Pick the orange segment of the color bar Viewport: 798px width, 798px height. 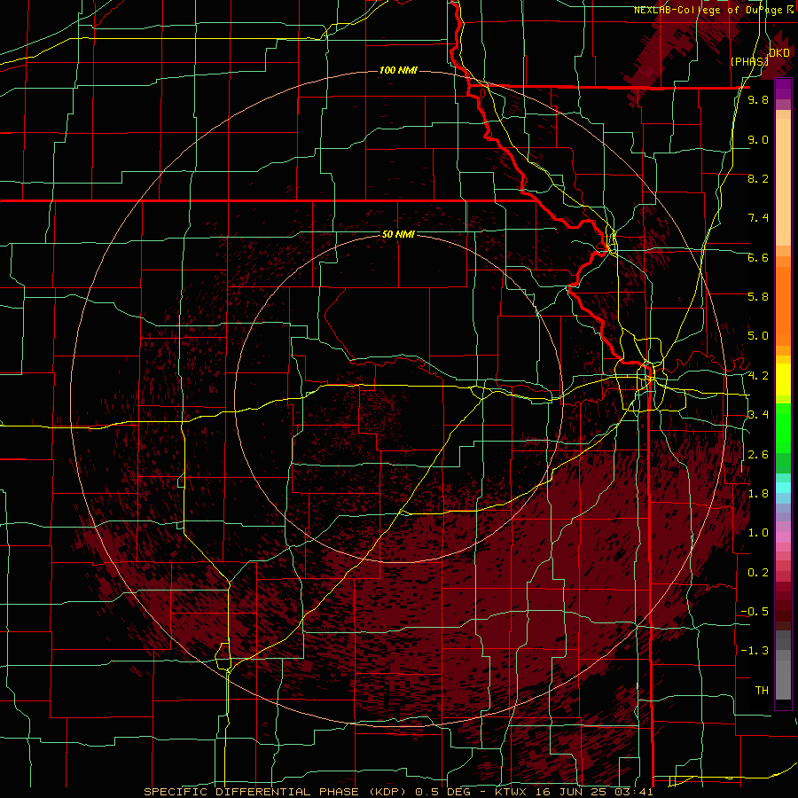783,305
